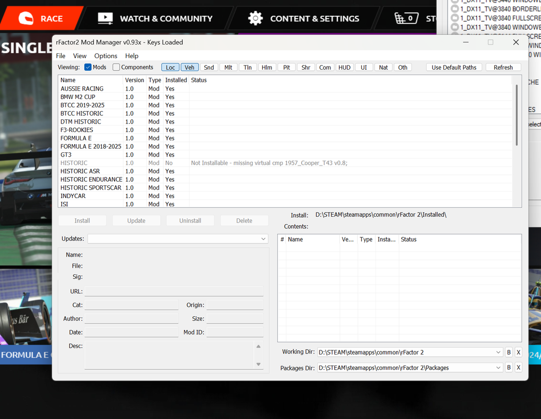
Task: Expand the Updates dropdown
Action: (x=263, y=239)
